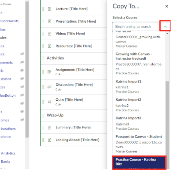Open Analytics in the course navigation
The image size is (171, 171).
pyautogui.click(x=8, y=153)
